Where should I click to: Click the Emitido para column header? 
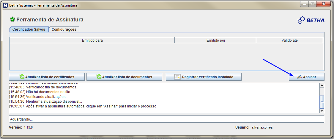[92, 40]
